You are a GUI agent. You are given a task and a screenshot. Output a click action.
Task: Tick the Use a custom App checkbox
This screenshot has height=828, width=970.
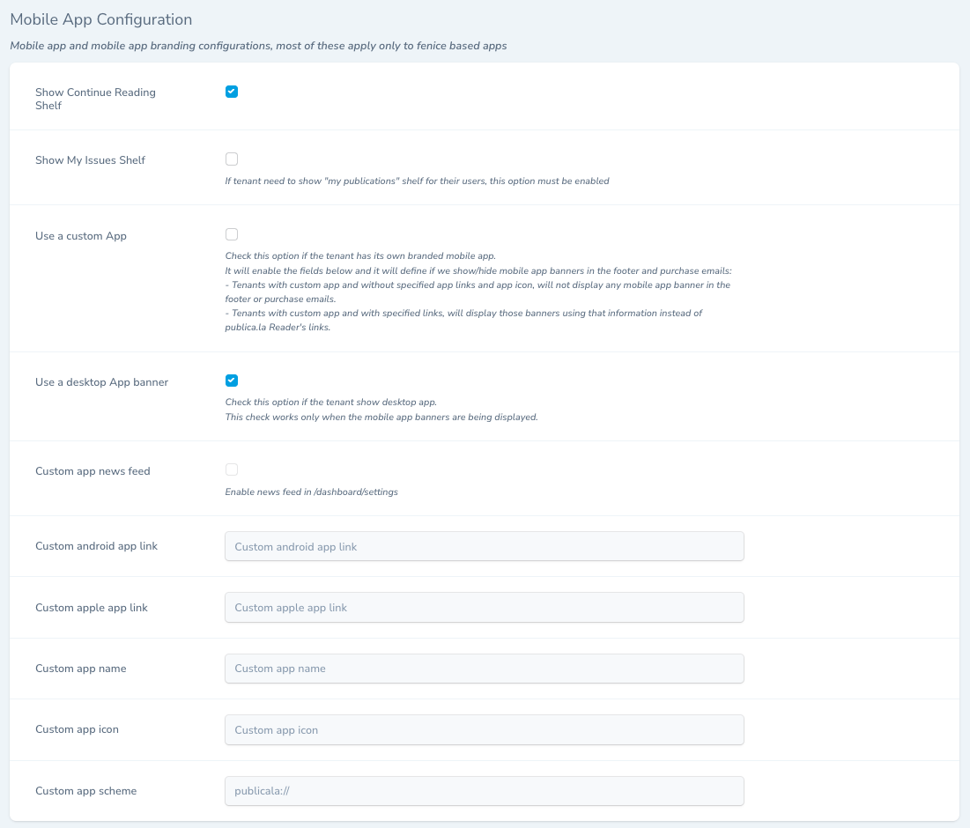(232, 234)
